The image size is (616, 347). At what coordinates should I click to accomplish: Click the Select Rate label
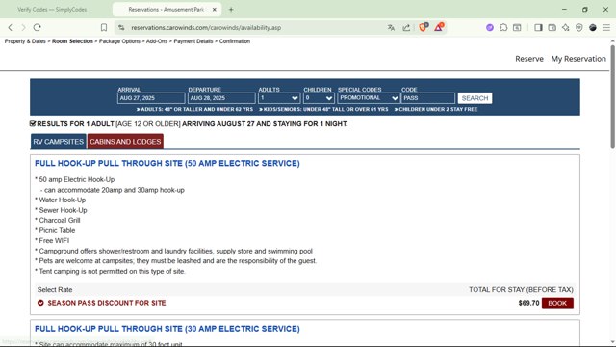pyautogui.click(x=55, y=289)
